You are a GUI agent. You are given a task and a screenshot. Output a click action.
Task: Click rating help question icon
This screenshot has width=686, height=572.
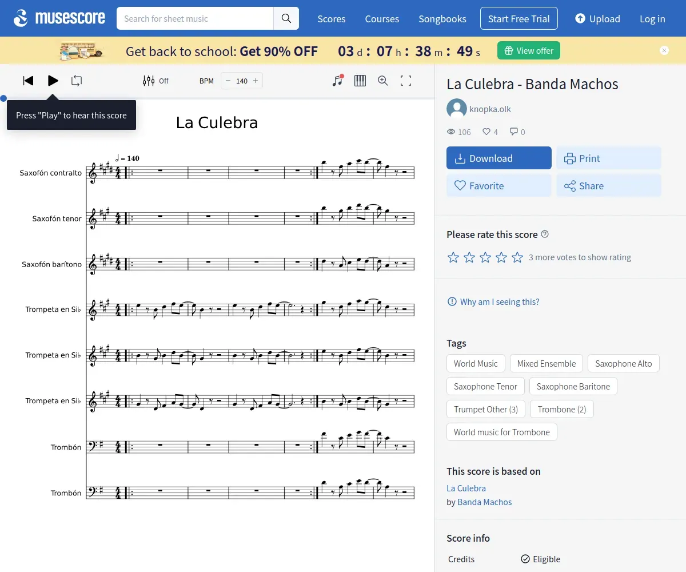point(545,234)
